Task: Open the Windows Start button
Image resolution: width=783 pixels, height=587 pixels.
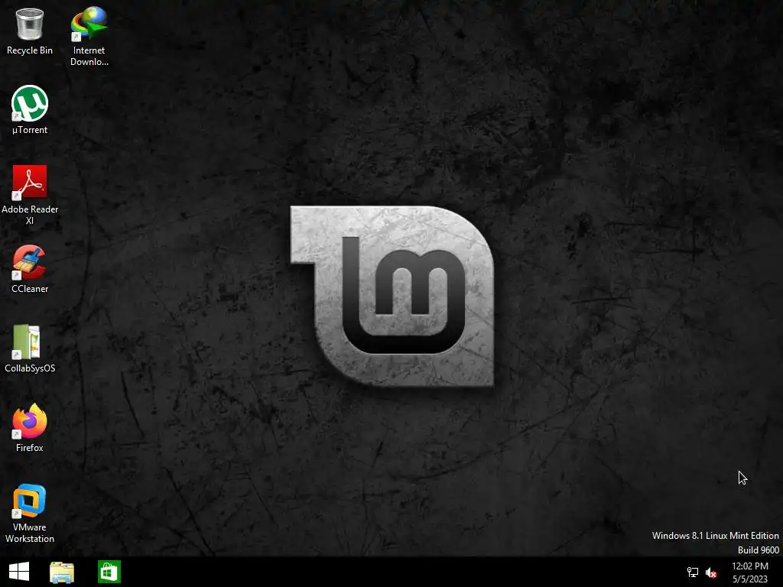Action: (19, 572)
